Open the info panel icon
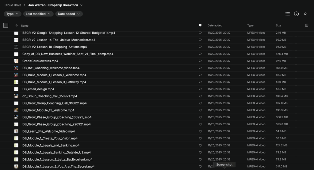 pyautogui.click(x=296, y=14)
